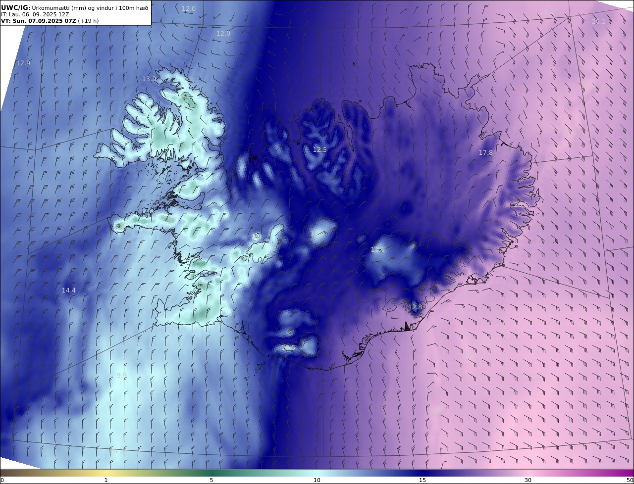Screen dimensions: 634x484
Task: Pick the 14.4 value label
Action: [x=69, y=290]
